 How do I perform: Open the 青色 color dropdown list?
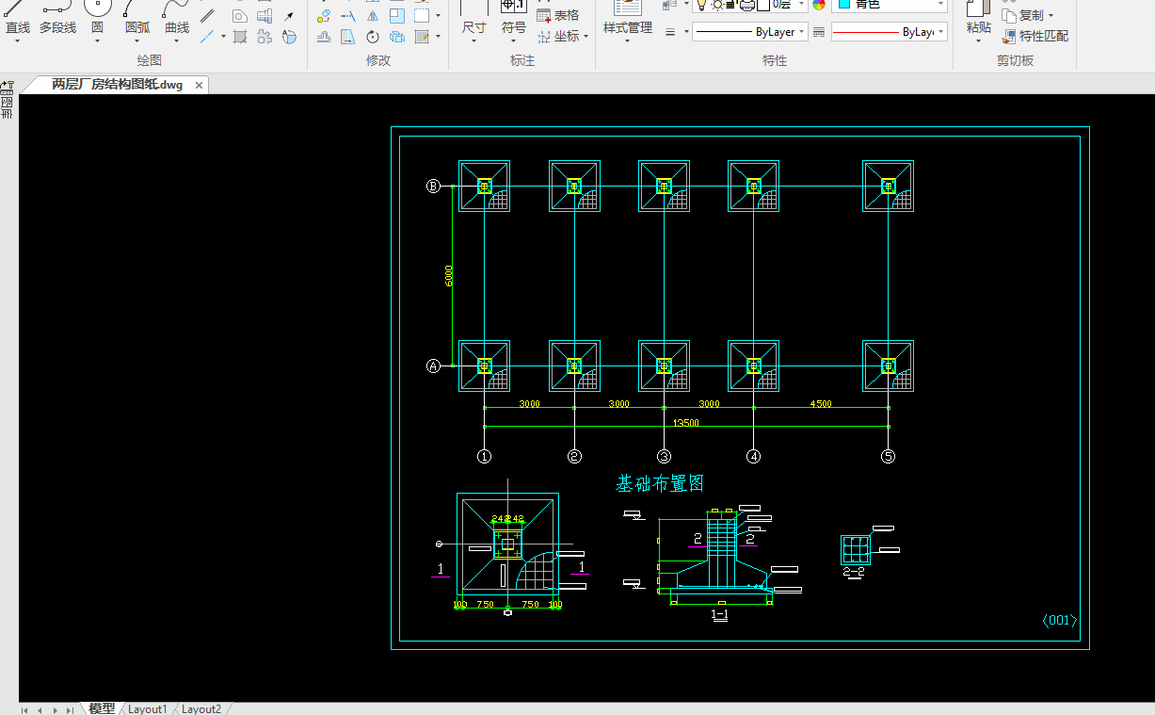(x=940, y=5)
